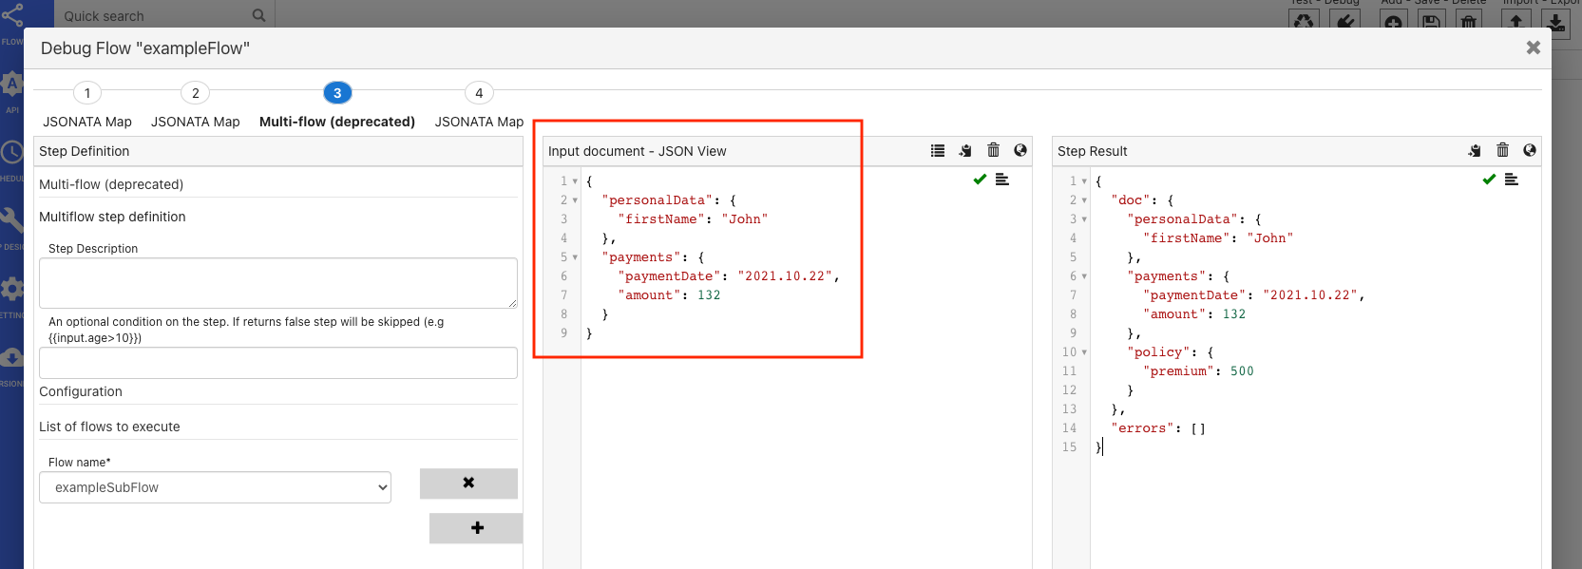Click the trash icon in Step Result panel
The image size is (1582, 569).
[1502, 150]
